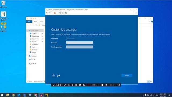The image size is (172, 97).
Task: Open the notification center
Action: [x=169, y=95]
